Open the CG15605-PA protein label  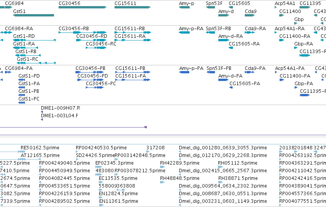click(245, 84)
